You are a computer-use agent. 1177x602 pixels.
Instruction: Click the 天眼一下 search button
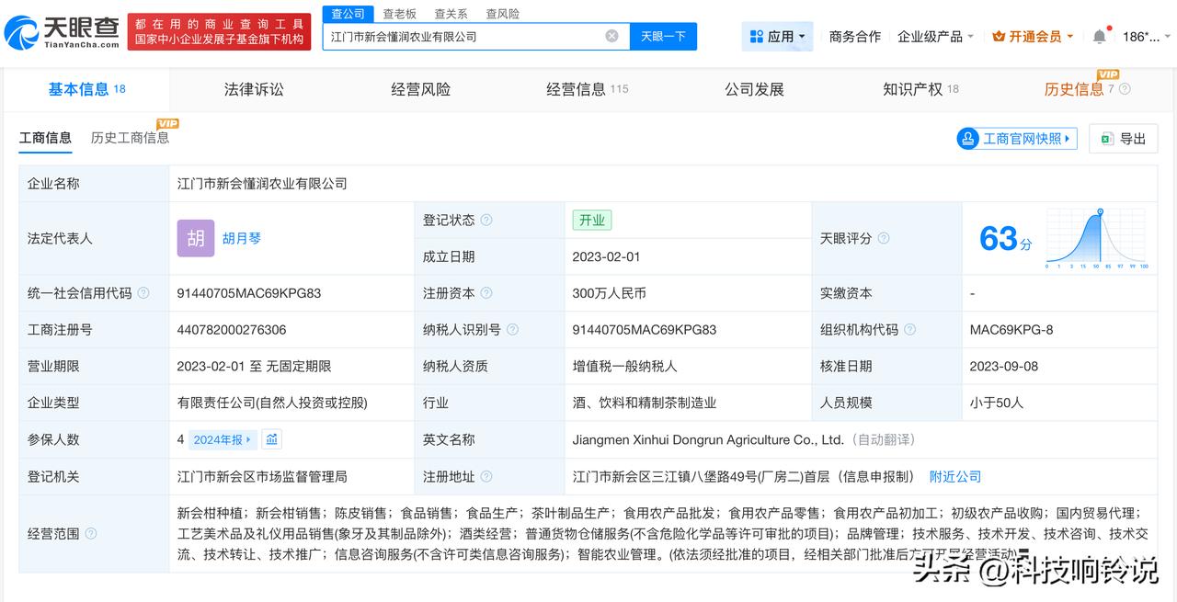pyautogui.click(x=663, y=36)
